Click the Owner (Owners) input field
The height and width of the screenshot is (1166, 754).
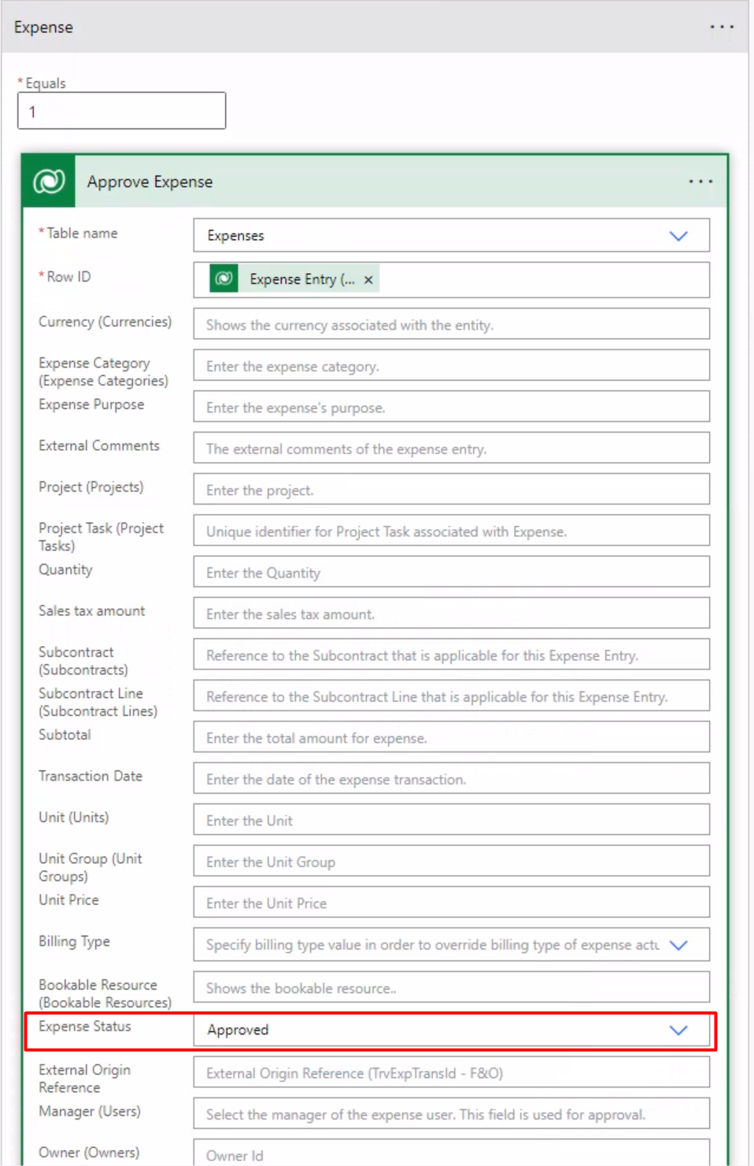[x=452, y=1153]
